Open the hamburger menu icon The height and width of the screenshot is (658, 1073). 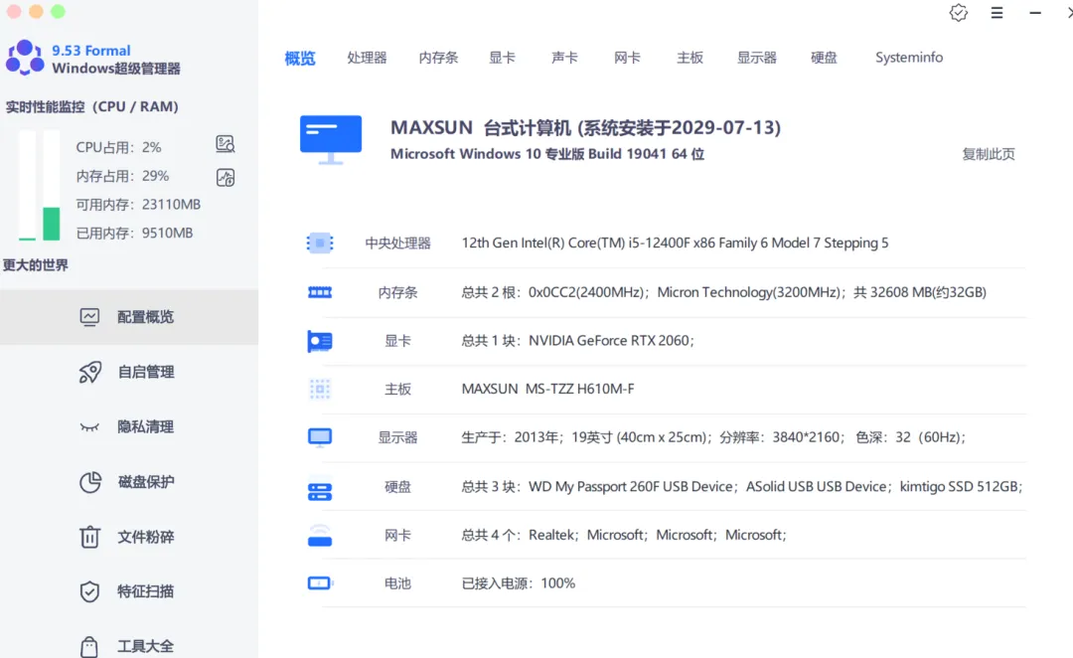(x=997, y=12)
